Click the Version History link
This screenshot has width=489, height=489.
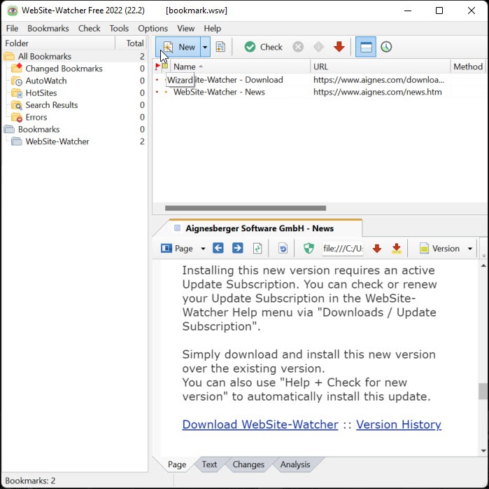click(x=398, y=425)
